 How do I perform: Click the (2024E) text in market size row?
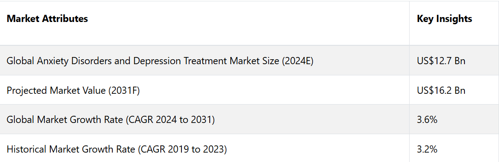point(297,61)
